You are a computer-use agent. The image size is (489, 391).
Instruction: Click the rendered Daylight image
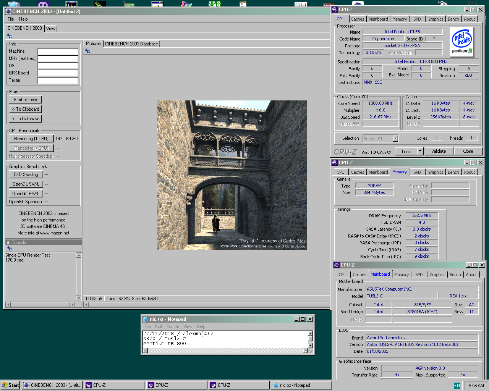pos(232,175)
